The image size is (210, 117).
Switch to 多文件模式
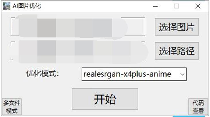[12, 107]
